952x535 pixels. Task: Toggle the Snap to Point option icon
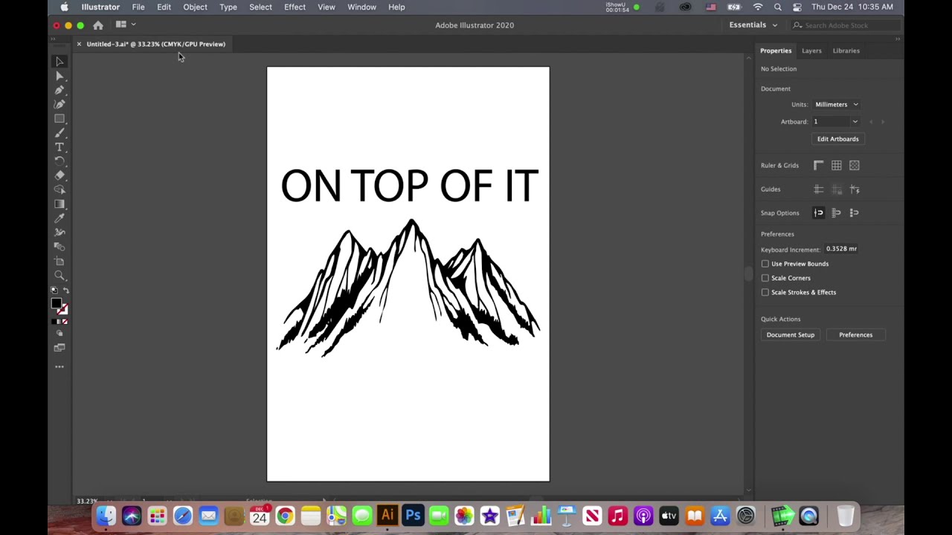tap(819, 213)
